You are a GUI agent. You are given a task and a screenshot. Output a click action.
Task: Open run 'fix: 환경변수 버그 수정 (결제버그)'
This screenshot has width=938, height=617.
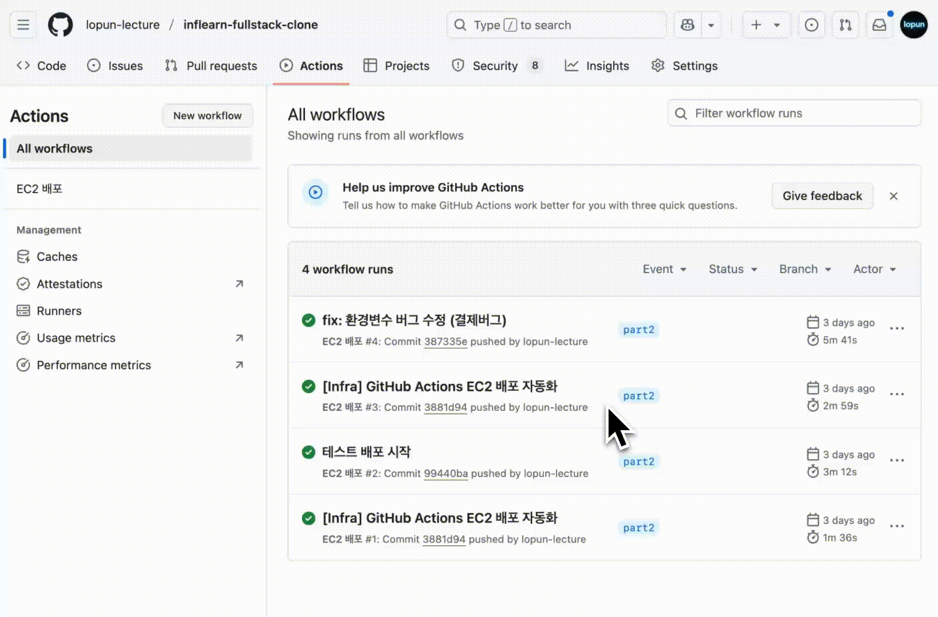pyautogui.click(x=414, y=320)
